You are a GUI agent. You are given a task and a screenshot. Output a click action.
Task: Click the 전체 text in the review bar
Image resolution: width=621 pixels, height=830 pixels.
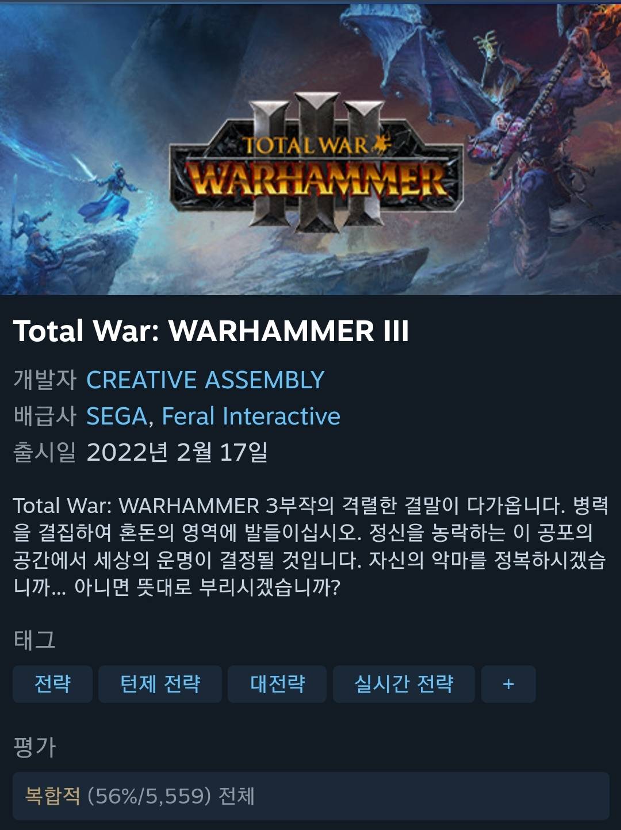click(236, 796)
